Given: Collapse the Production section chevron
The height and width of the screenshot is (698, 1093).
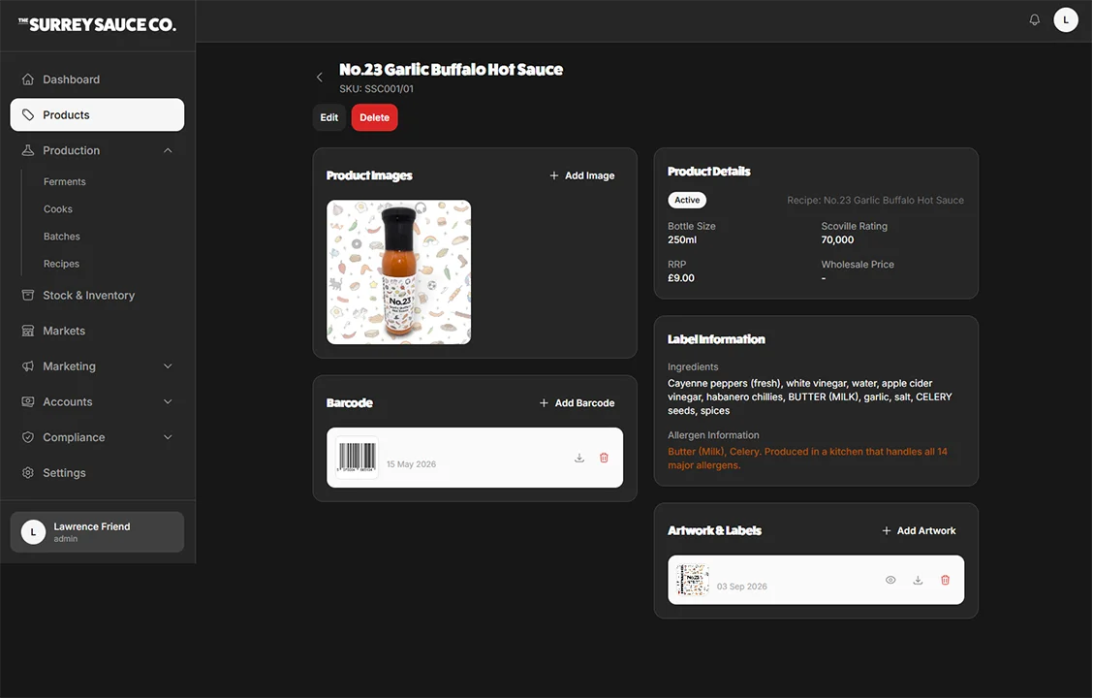Looking at the screenshot, I should tap(168, 150).
